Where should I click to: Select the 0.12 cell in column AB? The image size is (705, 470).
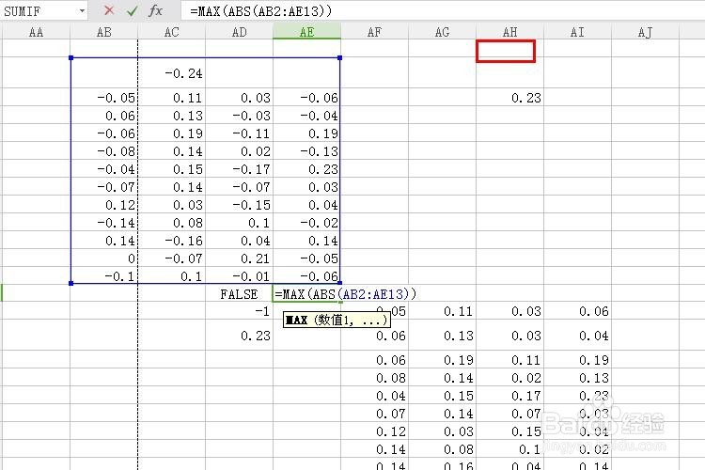[x=103, y=205]
